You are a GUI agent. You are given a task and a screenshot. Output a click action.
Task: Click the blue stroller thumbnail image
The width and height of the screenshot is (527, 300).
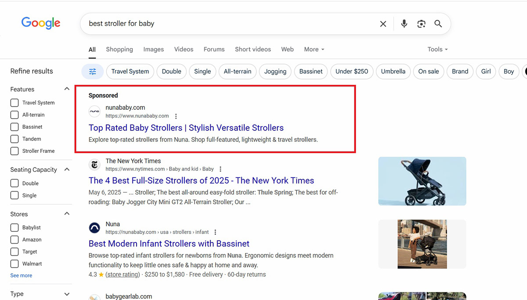pos(422,181)
